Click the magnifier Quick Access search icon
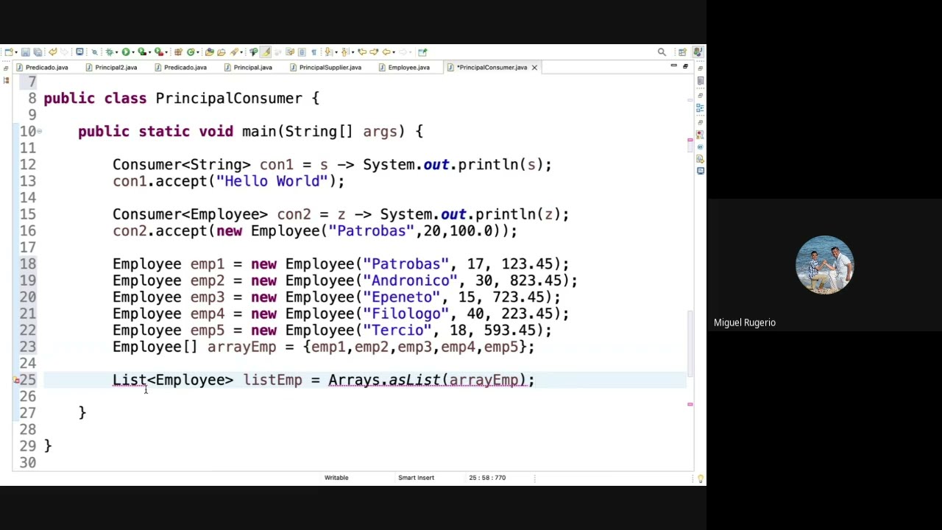The image size is (942, 530). [662, 52]
